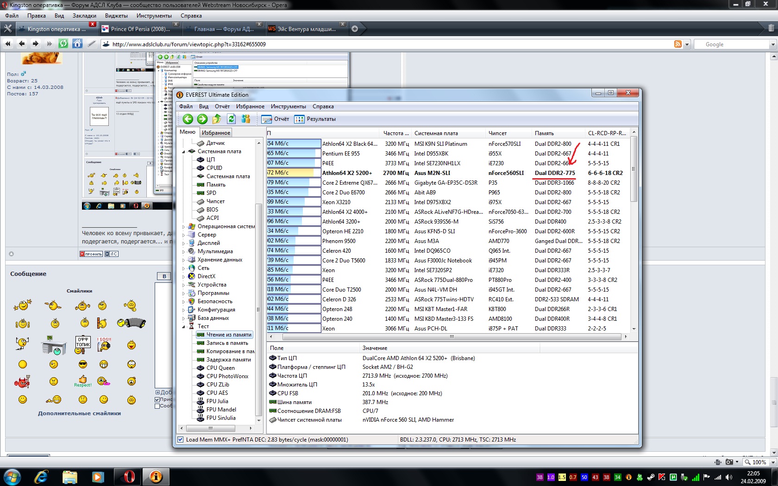Expand the База данных tree node
This screenshot has height=486, width=778.
tap(183, 318)
